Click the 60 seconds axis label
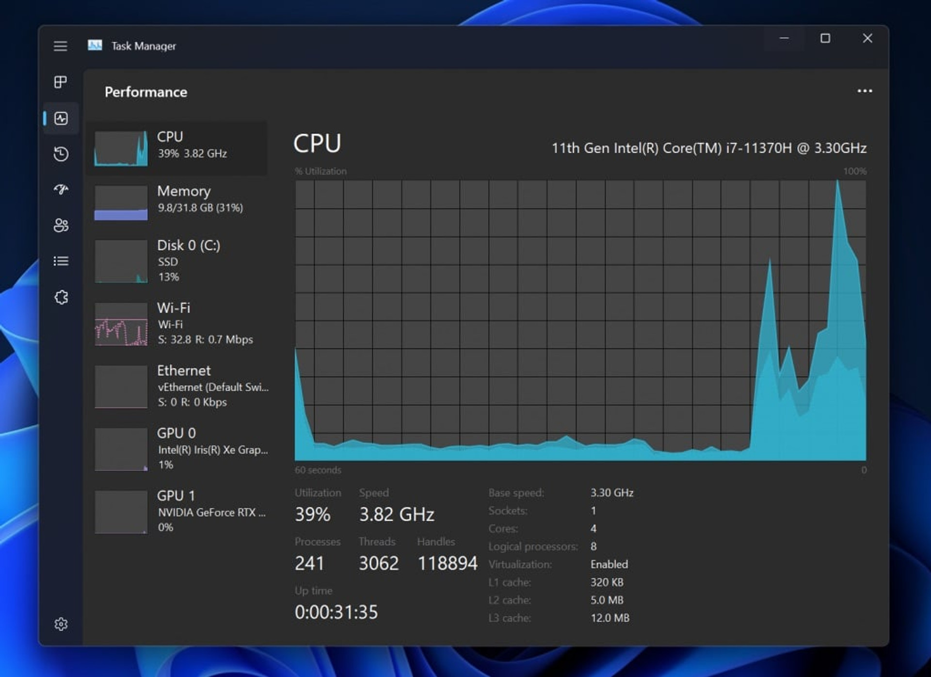Screen dimensions: 931x677 point(318,470)
